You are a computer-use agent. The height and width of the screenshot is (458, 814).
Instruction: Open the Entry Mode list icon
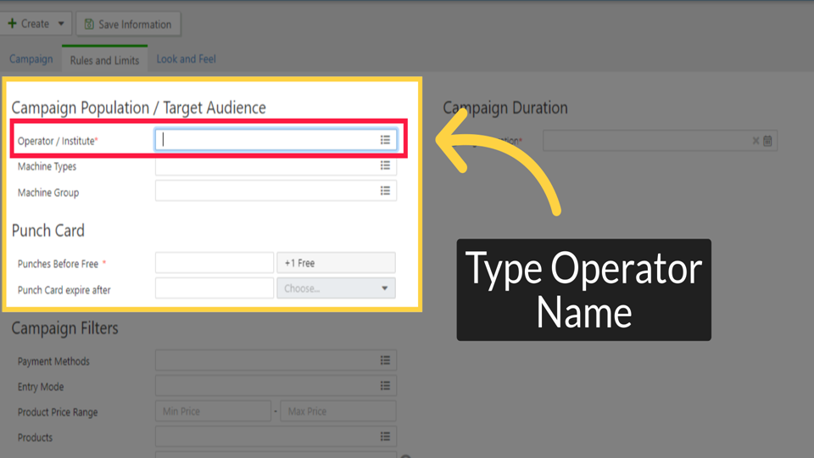tap(385, 386)
